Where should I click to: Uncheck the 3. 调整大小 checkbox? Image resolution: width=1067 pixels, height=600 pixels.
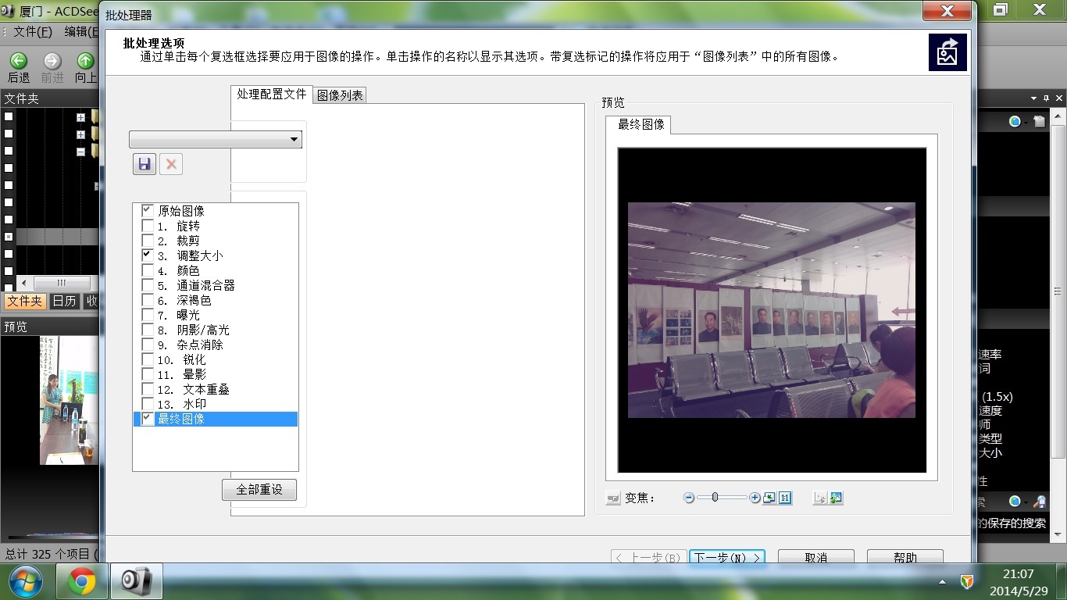point(148,255)
